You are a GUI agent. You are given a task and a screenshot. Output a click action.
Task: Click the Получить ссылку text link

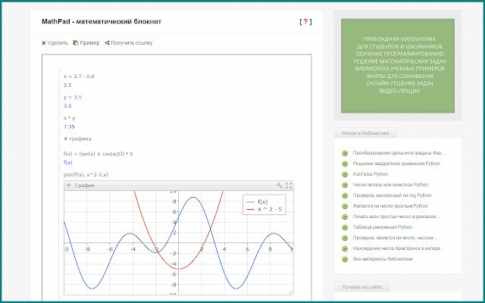pyautogui.click(x=131, y=43)
